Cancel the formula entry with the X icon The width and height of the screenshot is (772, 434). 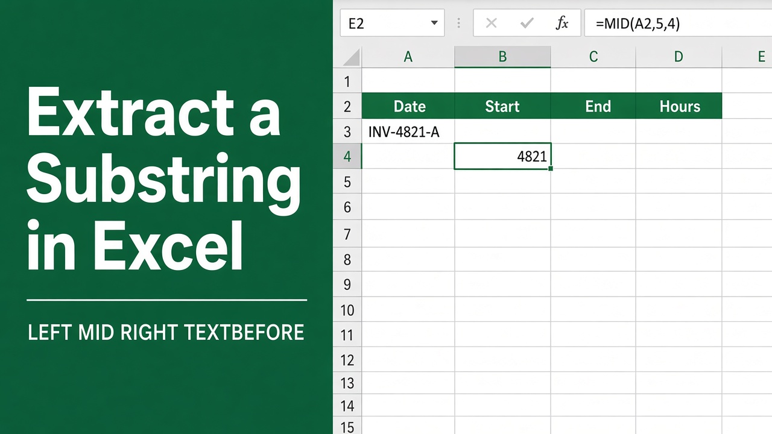[491, 24]
